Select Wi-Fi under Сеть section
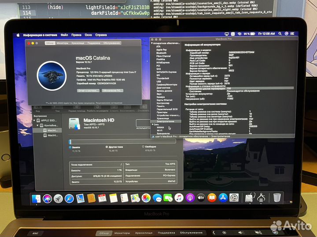This screenshot has height=237, width=317. pos(159,131)
